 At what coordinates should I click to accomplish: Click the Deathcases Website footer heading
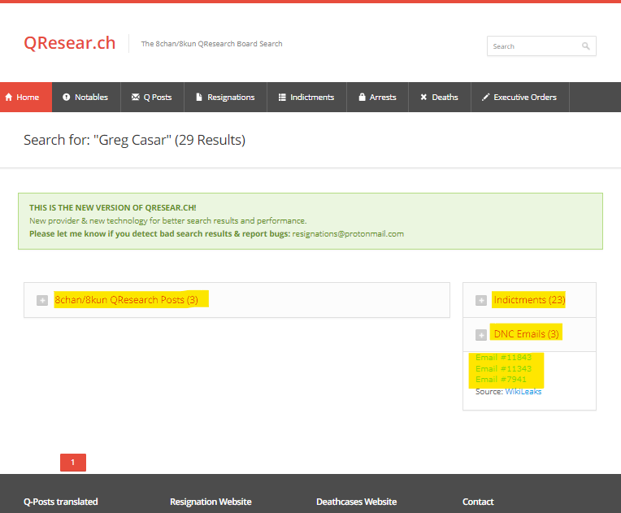(x=357, y=502)
